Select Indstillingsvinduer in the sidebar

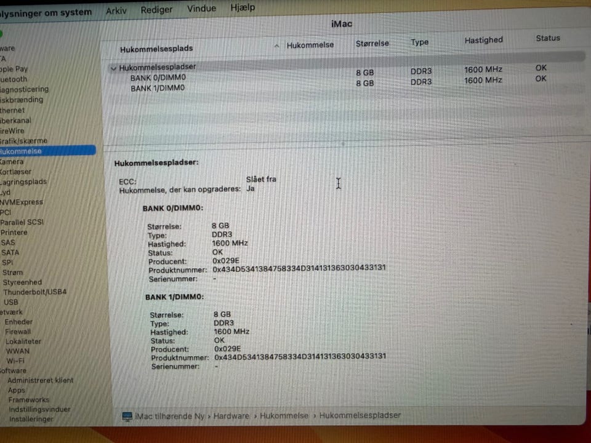pos(39,409)
